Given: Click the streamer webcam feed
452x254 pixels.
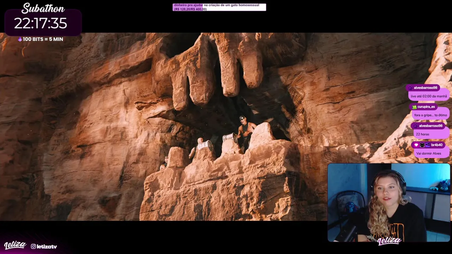Looking at the screenshot, I should (389, 202).
